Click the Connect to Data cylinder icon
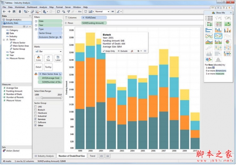The image size is (236, 165). pos(20,11)
